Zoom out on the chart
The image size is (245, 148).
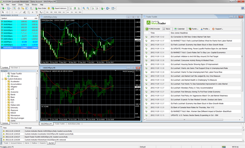[x=88, y=8]
